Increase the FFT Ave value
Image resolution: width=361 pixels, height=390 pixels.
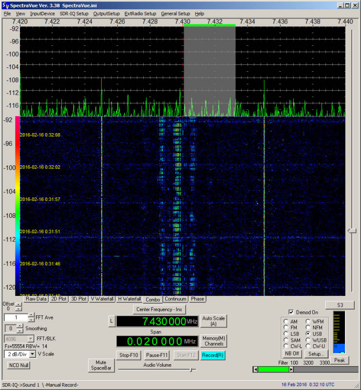tap(31, 315)
